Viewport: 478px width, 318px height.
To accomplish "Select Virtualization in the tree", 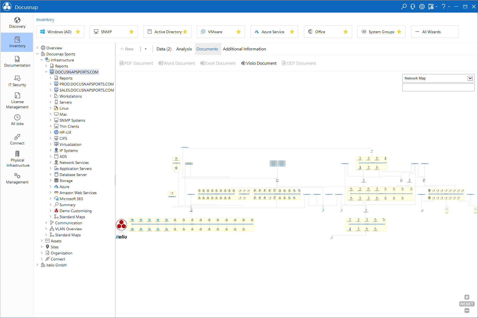I will coord(70,144).
